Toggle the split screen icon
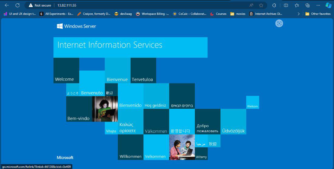 [286, 5]
